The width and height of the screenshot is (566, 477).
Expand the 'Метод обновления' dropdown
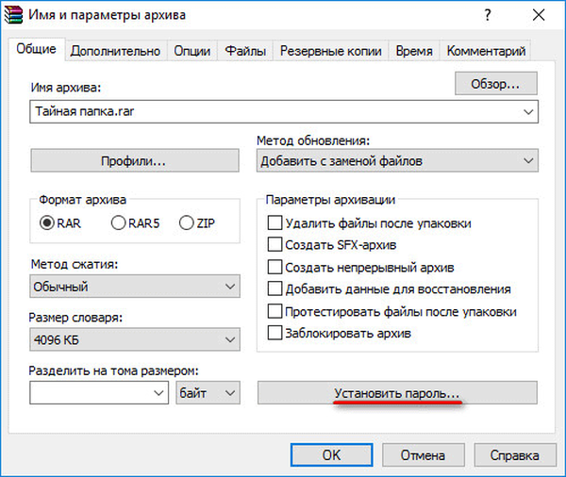pyautogui.click(x=396, y=161)
